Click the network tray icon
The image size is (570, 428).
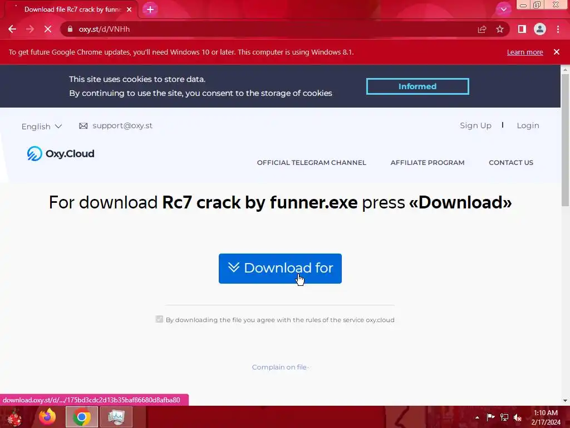(x=504, y=417)
